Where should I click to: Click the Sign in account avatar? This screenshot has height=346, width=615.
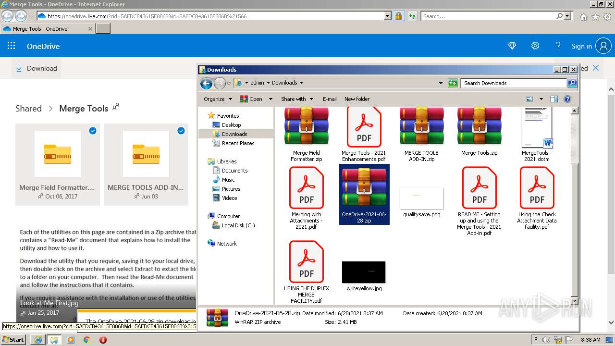pyautogui.click(x=603, y=46)
